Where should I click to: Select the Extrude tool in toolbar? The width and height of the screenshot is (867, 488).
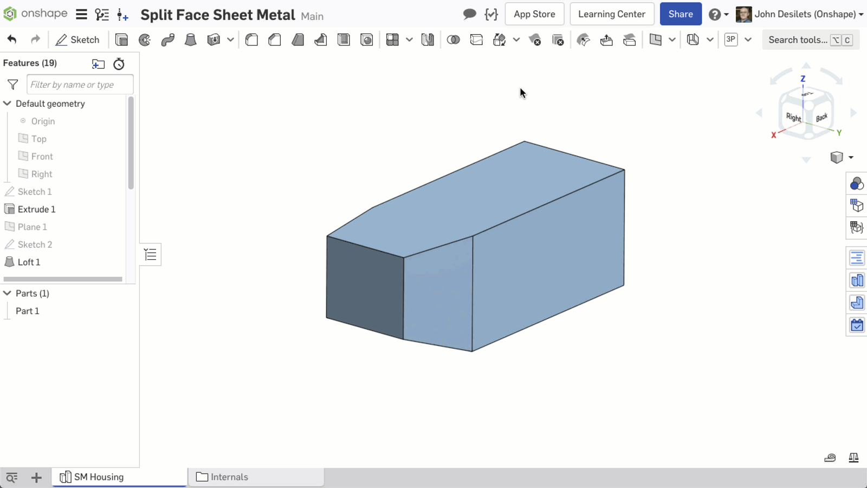click(x=121, y=40)
